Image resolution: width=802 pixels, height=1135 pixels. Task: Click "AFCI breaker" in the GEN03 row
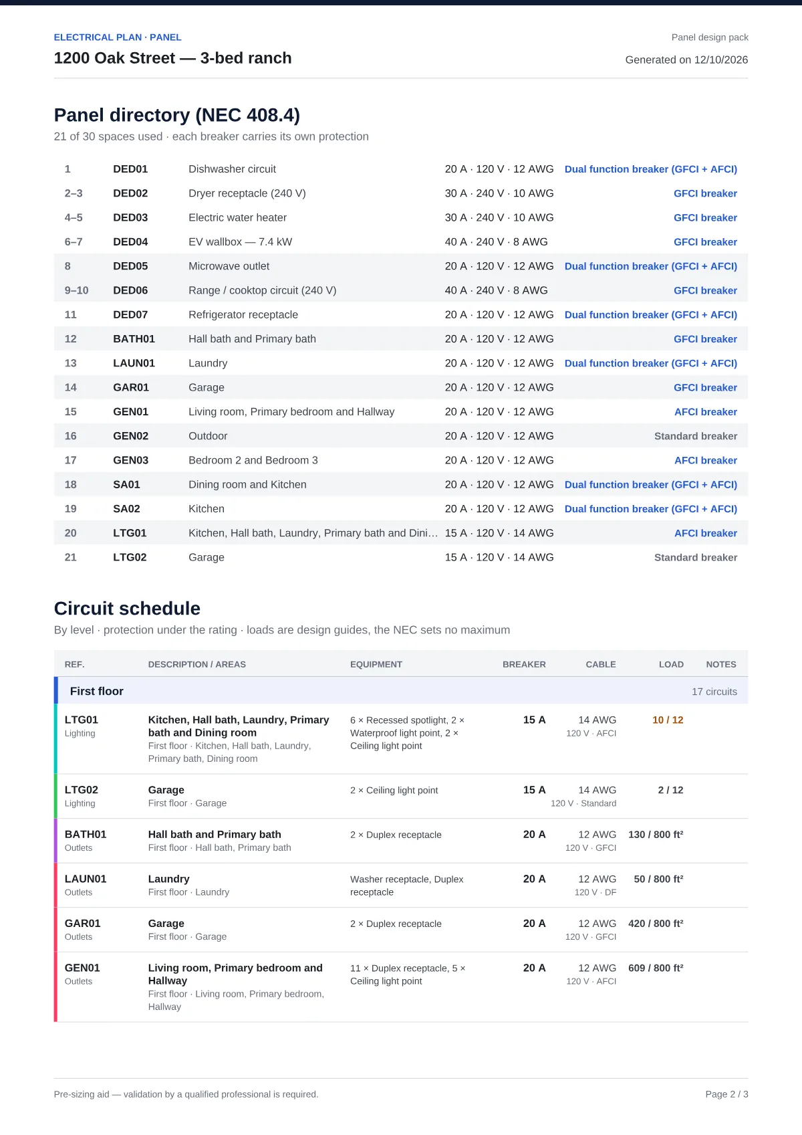(x=706, y=460)
